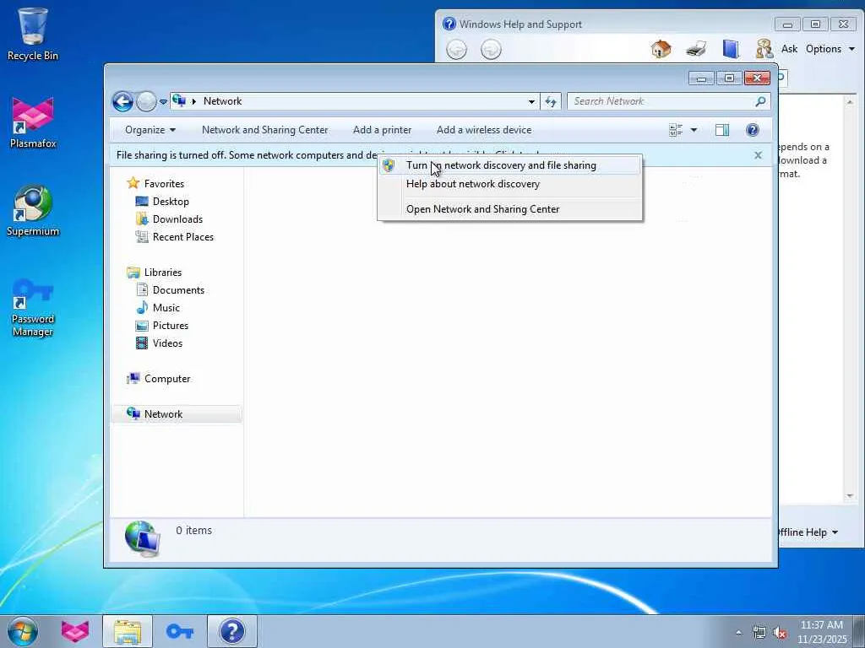Click the Explorer forward arrow button
This screenshot has height=648, width=865.
click(x=146, y=101)
